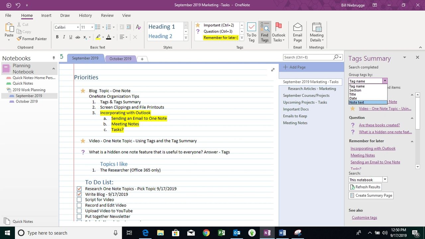425x239 pixels.
Task: Toggle bold formatting
Action: click(57, 37)
